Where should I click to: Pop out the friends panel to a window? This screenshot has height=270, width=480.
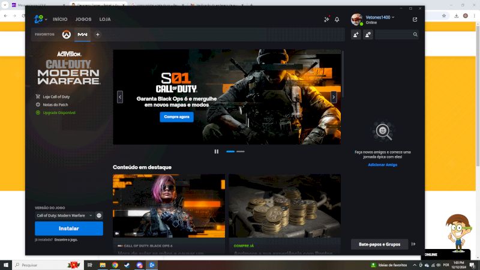point(415,19)
